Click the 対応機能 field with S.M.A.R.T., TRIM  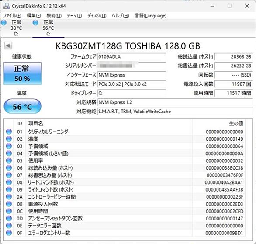coord(175,112)
